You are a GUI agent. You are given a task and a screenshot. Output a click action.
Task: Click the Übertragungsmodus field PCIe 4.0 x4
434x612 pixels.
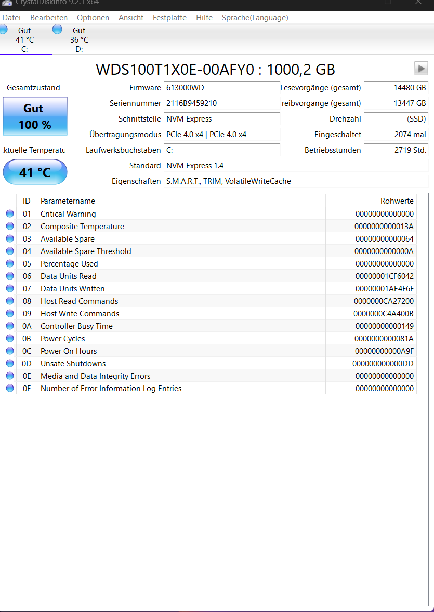point(222,135)
